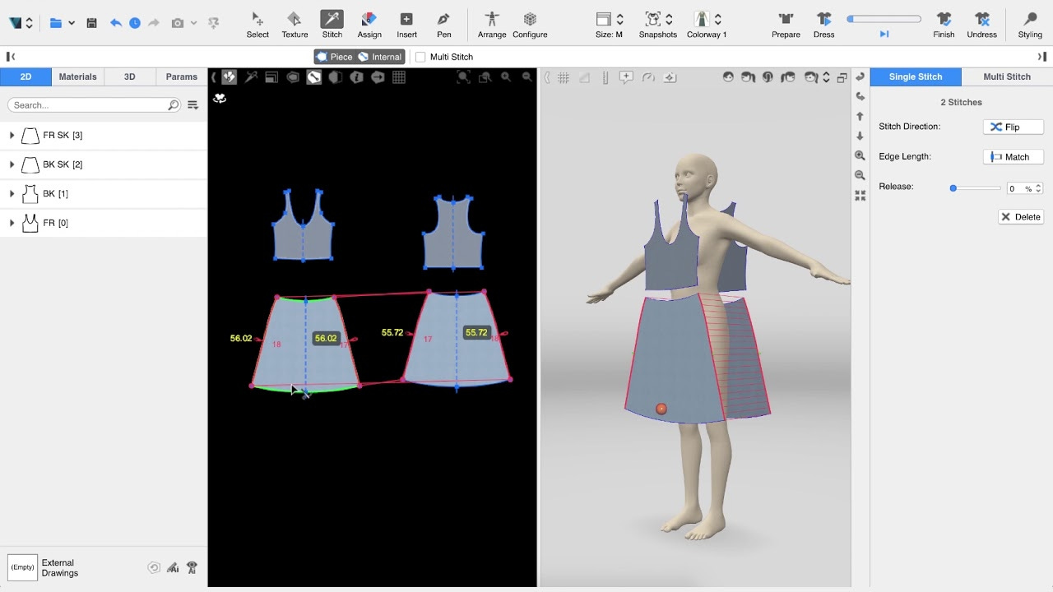1053x592 pixels.
Task: Toggle the Piece stitch mode
Action: pos(334,57)
